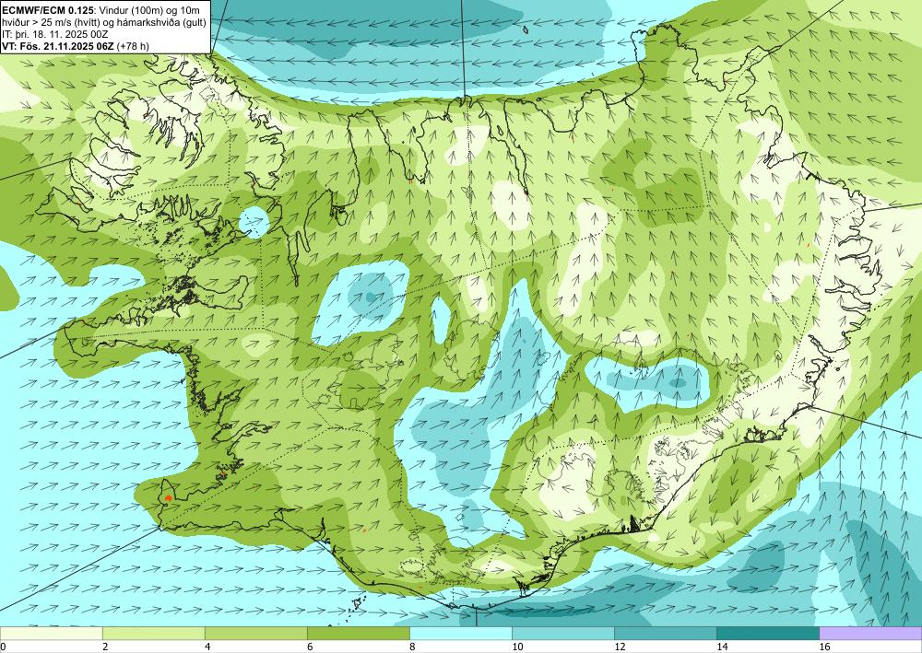The image size is (922, 653).
Task: Select the line 'hviður > 25 m/s (hvítt) og hámarkshviða (gult)'
Action: point(103,22)
